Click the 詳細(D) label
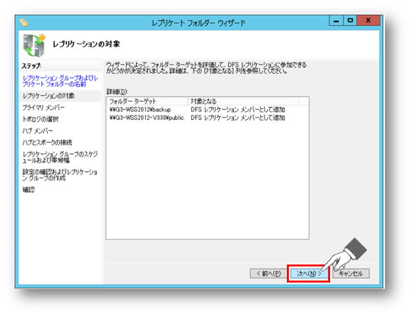 [x=117, y=91]
